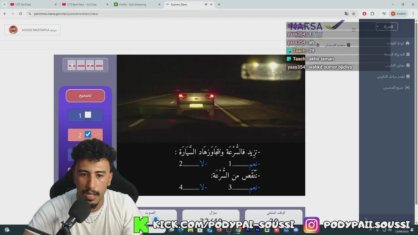Open the 'جميع الحصص' sidebar link

[x=394, y=87]
